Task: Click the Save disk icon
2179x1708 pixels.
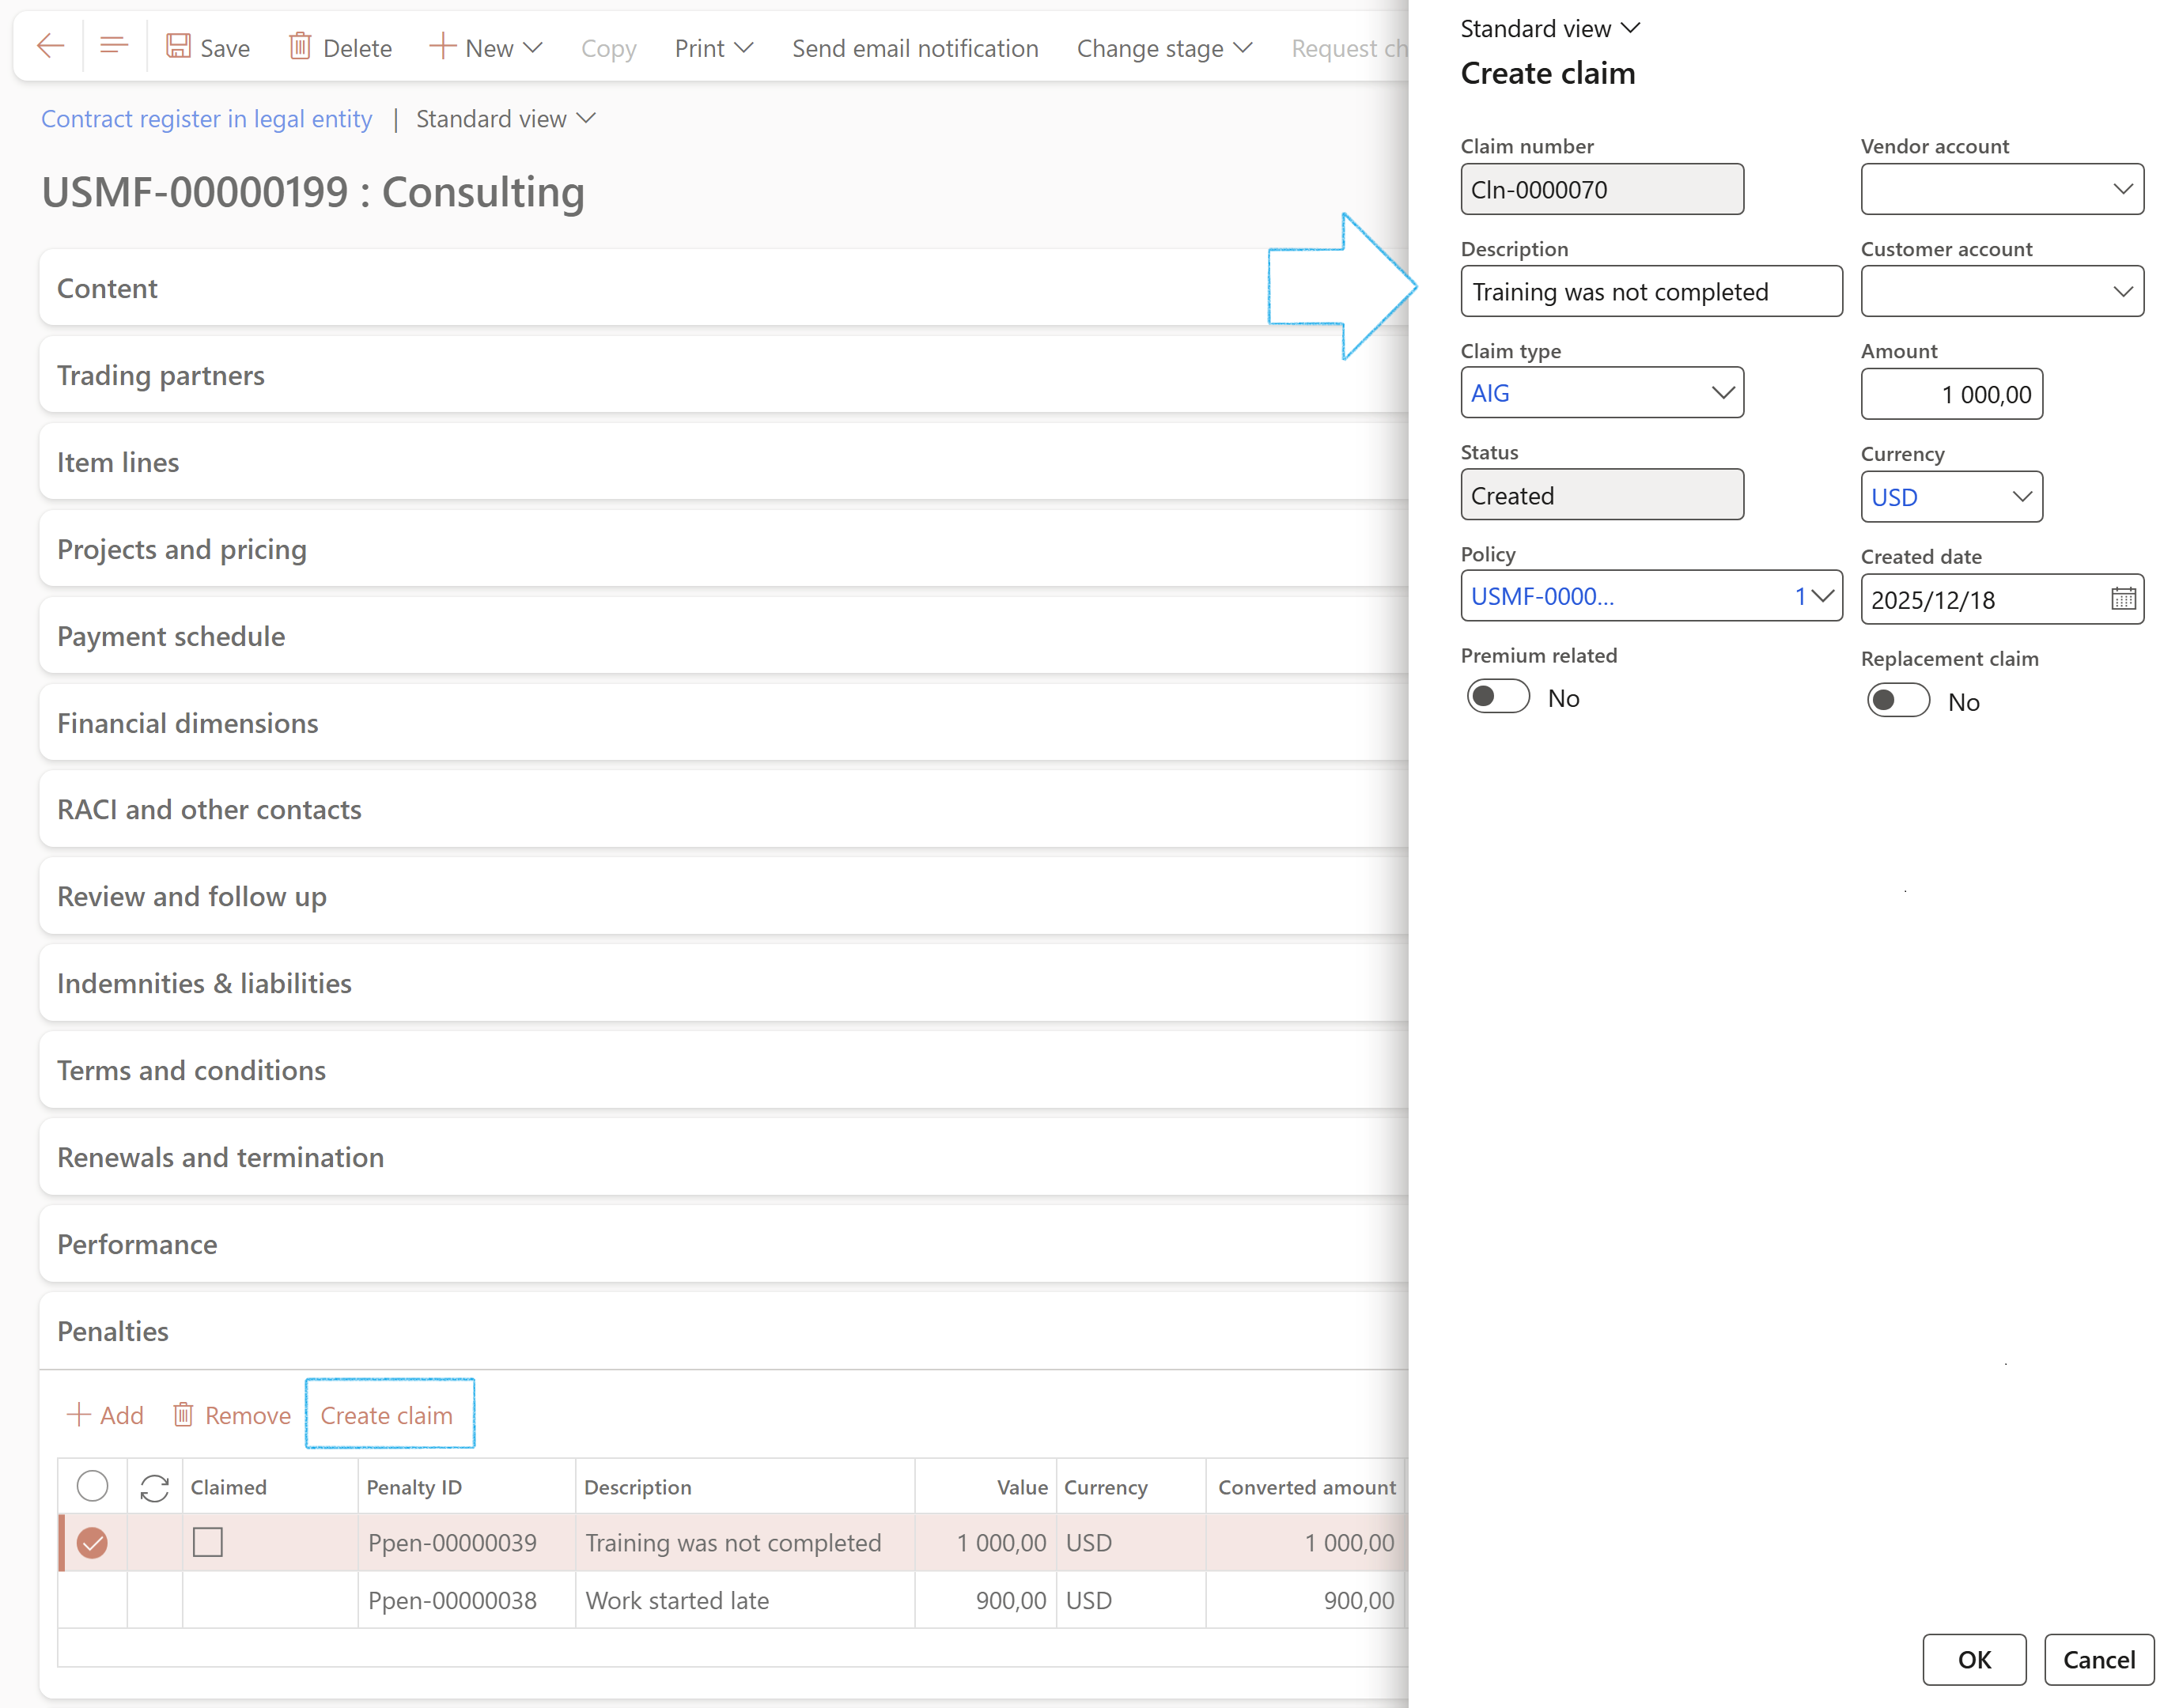Action: pos(178,47)
